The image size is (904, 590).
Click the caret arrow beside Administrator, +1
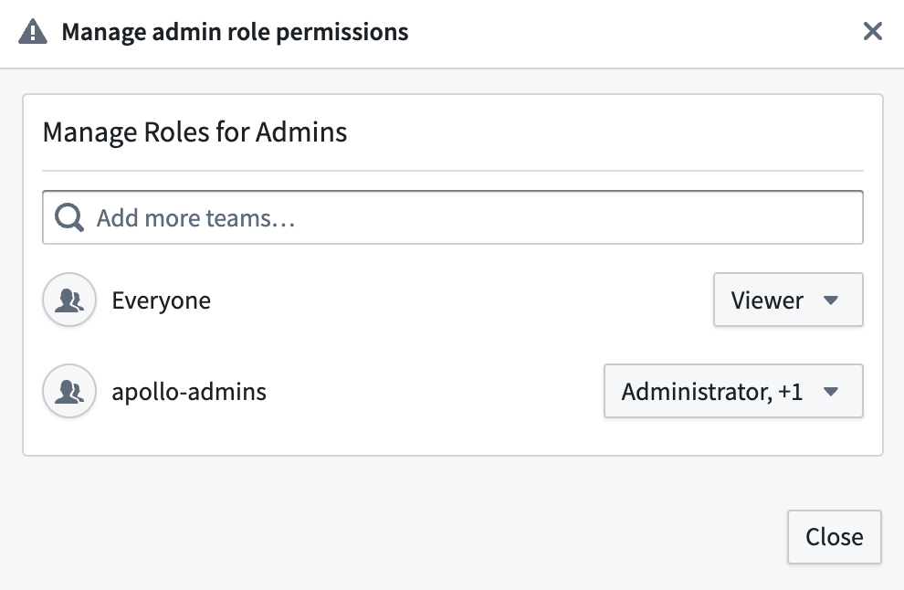pyautogui.click(x=831, y=392)
